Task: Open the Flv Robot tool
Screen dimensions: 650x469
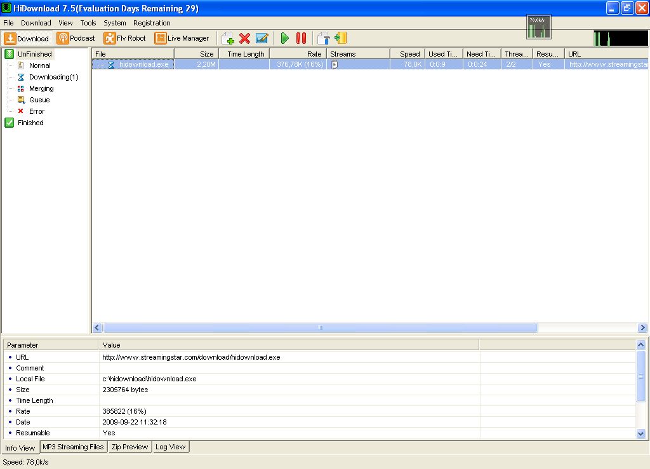Action: (124, 38)
